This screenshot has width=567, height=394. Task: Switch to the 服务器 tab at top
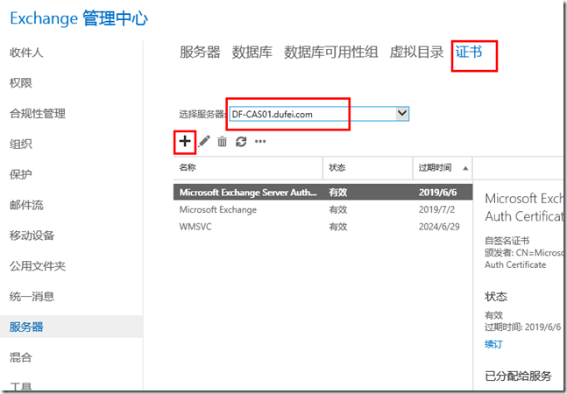pyautogui.click(x=200, y=52)
